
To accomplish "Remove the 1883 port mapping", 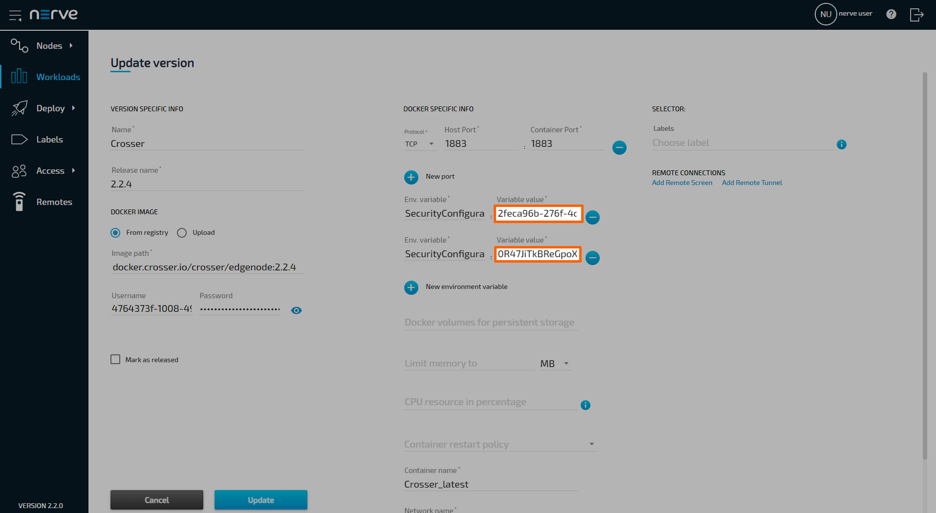I will tap(619, 147).
